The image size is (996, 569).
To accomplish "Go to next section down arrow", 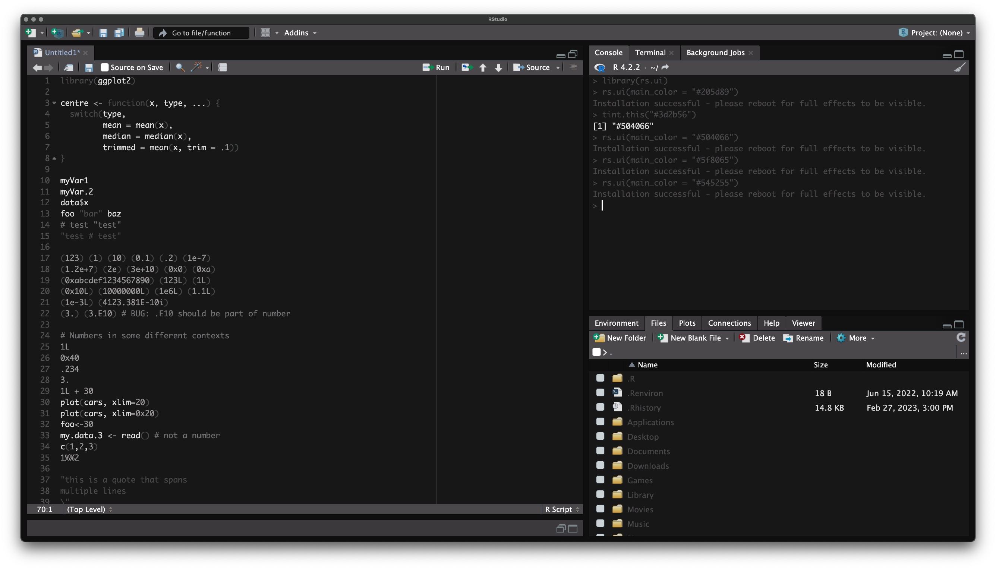I will click(x=498, y=67).
